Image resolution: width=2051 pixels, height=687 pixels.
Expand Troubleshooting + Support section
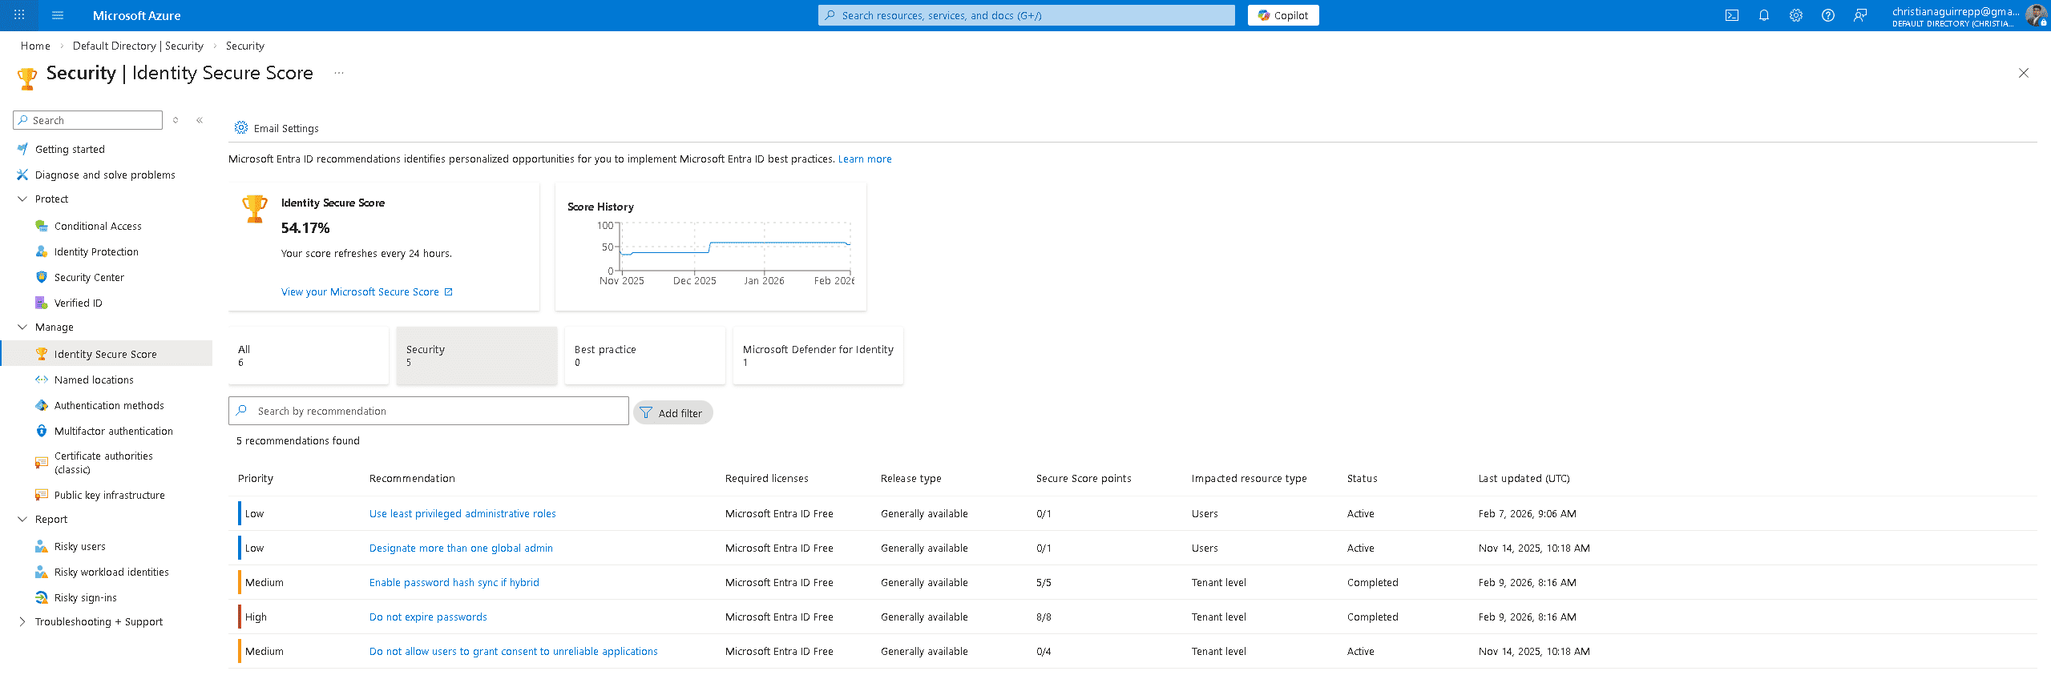[22, 622]
